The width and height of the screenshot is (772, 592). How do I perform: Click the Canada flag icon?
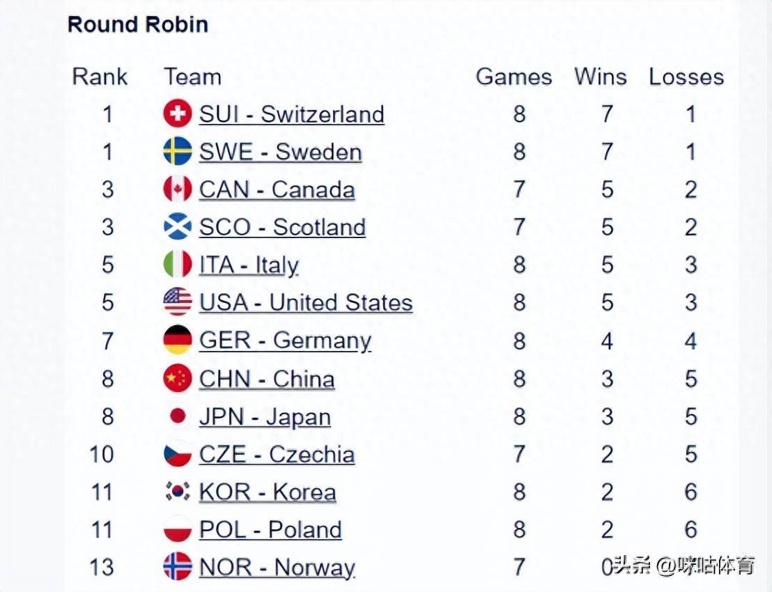tap(178, 189)
